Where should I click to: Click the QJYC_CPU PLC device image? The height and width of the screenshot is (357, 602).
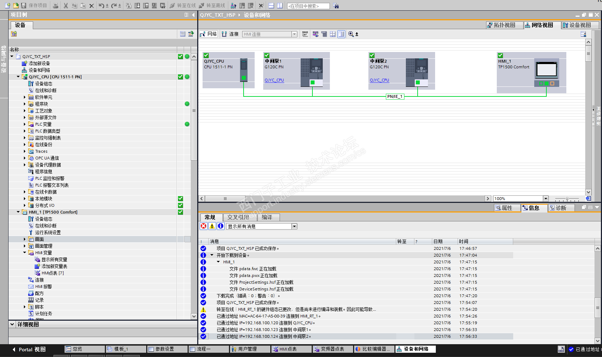click(x=244, y=70)
